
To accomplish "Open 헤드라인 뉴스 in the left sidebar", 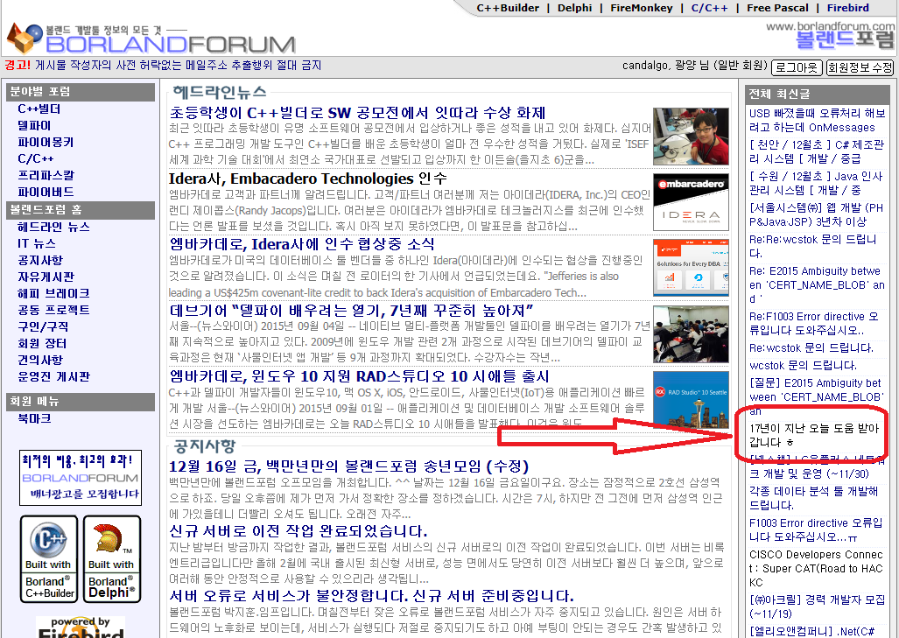I will coord(53,227).
